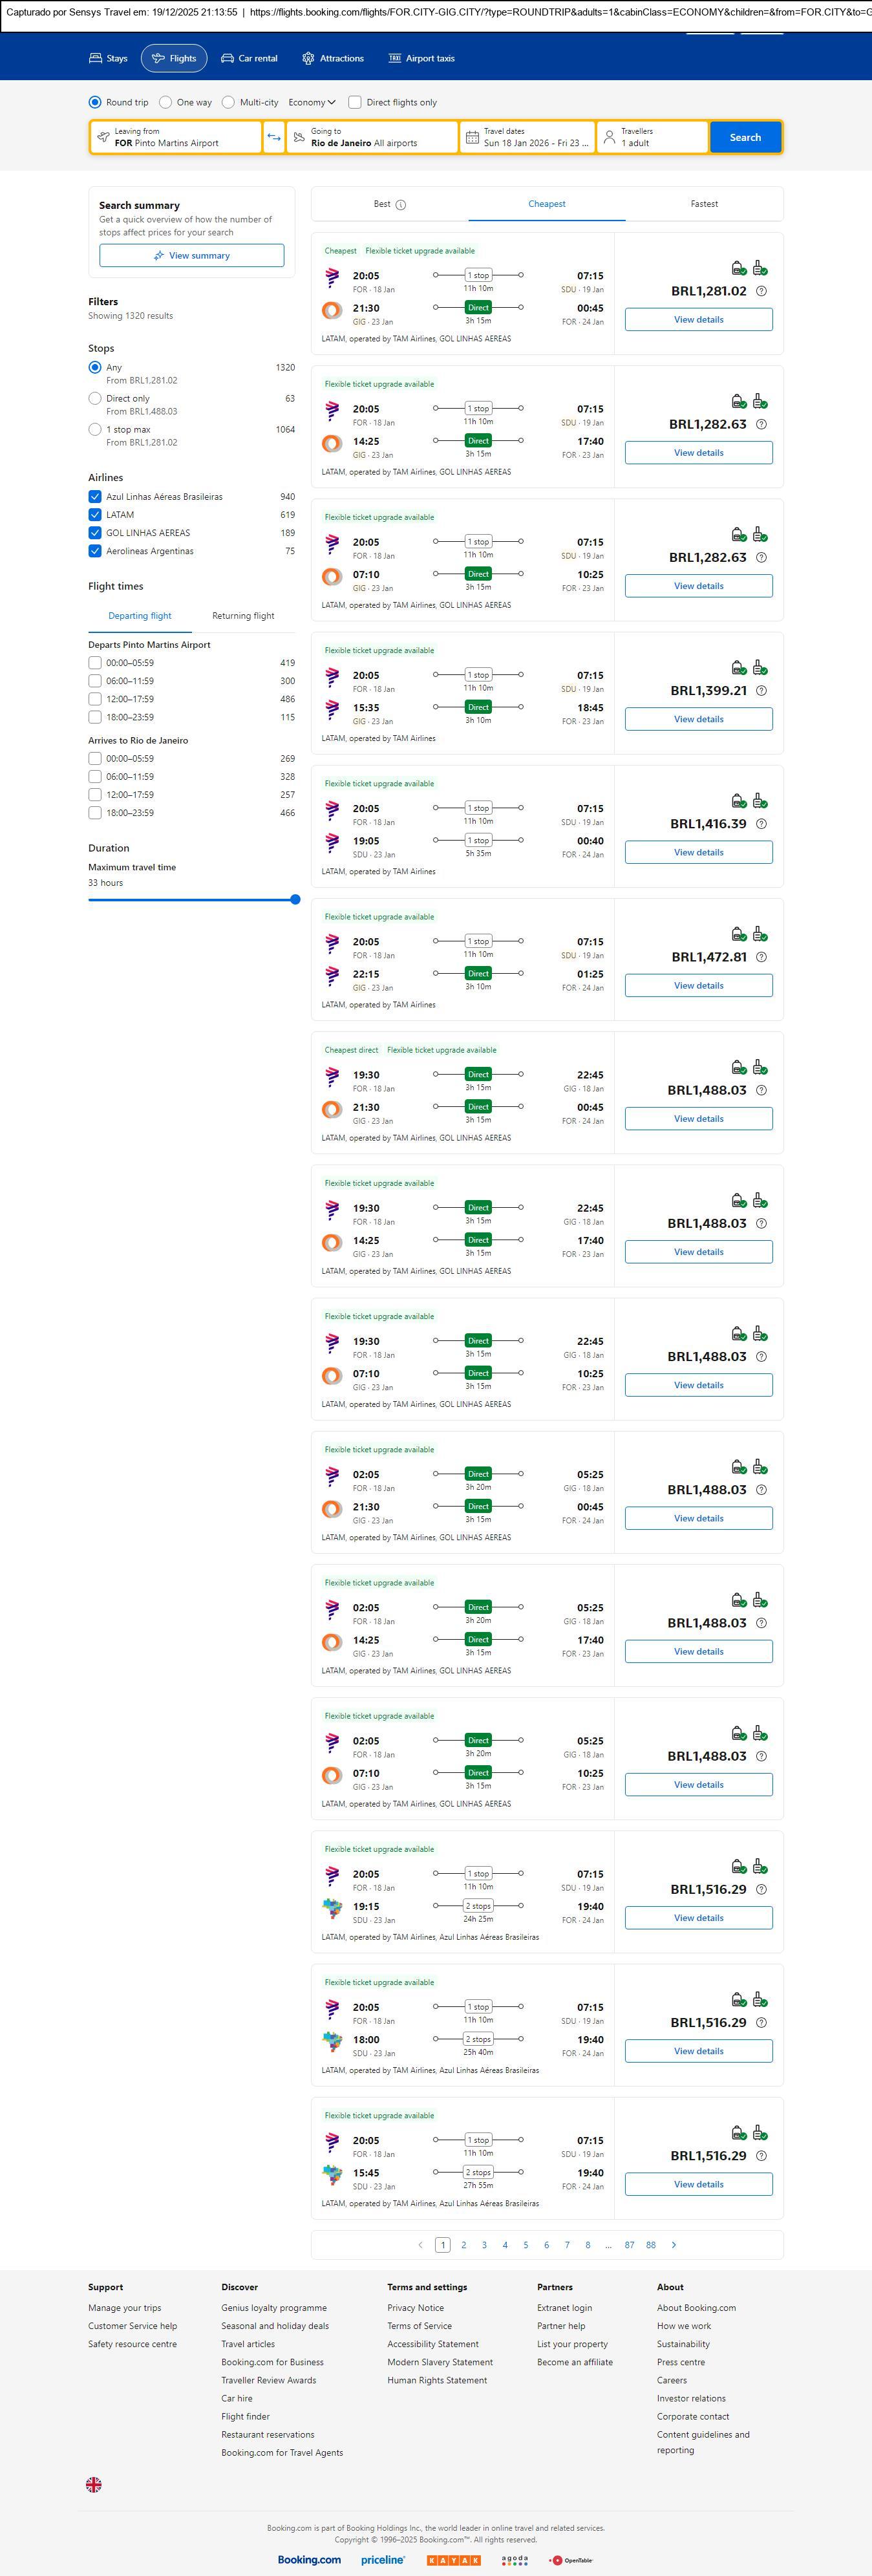This screenshot has height=2576, width=872.
Task: Click the Car rental icon in header
Action: pyautogui.click(x=228, y=59)
